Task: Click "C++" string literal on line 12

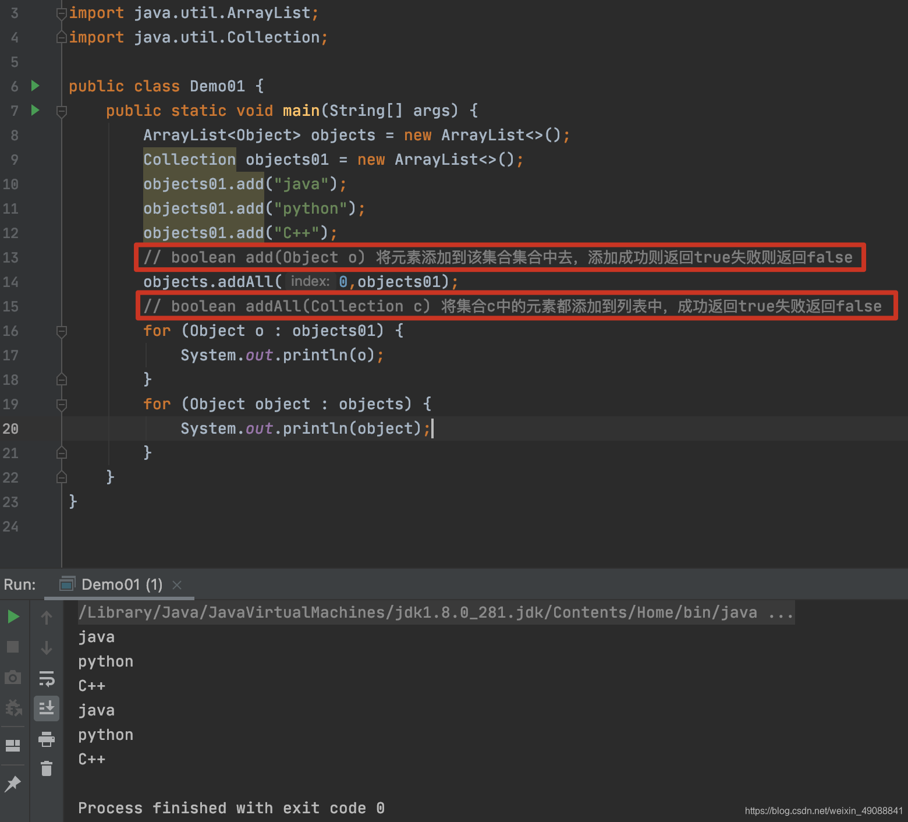Action: 300,233
